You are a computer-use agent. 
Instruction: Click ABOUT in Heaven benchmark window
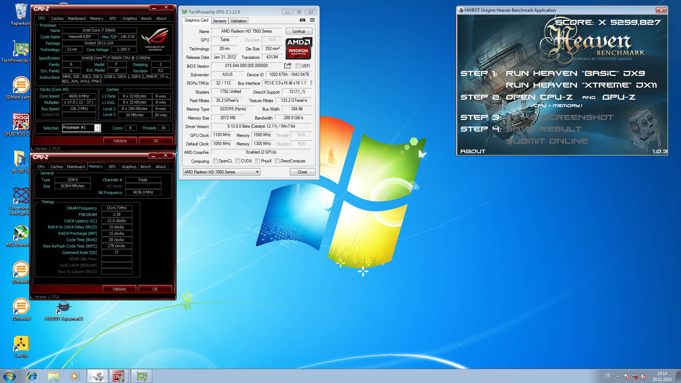point(473,151)
